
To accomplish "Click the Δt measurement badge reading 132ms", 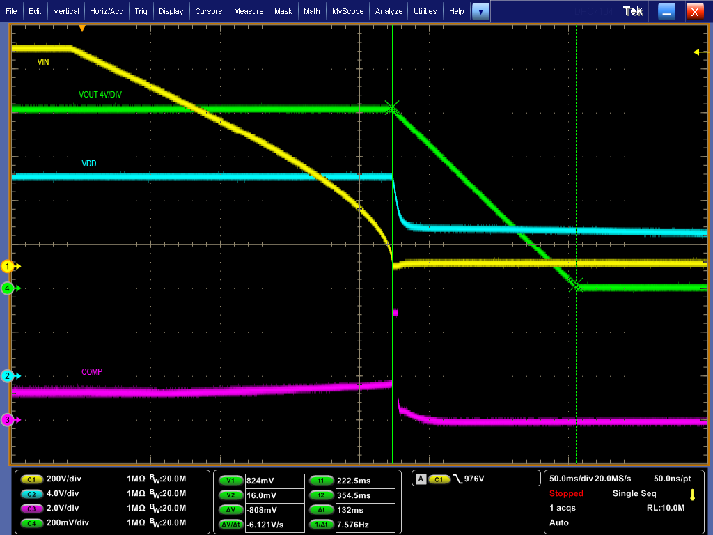I will click(321, 509).
